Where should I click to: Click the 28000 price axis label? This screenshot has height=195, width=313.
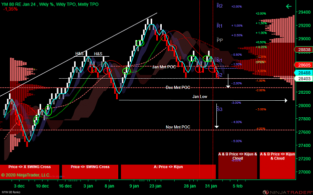[x=304, y=105]
